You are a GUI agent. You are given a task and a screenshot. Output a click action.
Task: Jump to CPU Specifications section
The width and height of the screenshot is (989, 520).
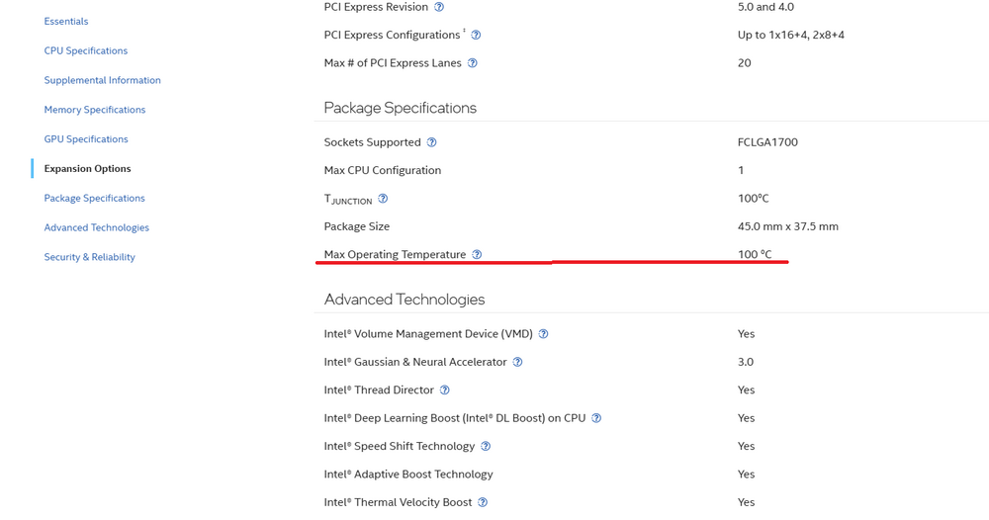(86, 51)
